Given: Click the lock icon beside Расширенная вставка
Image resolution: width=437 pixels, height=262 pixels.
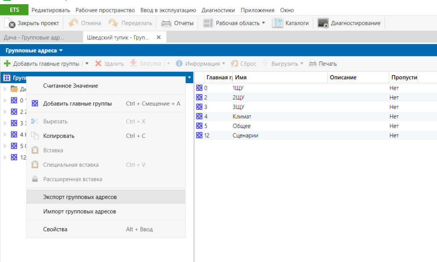Looking at the screenshot, I should click(35, 179).
